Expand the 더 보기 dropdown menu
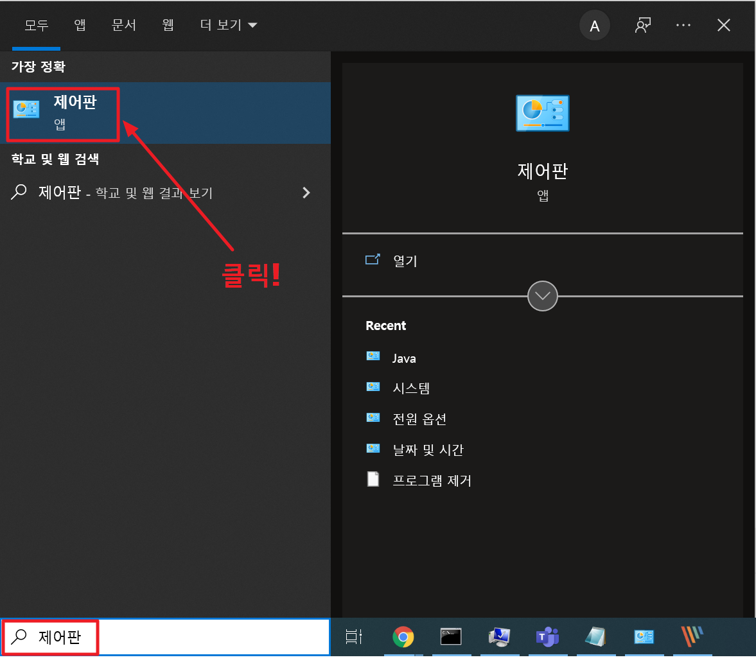The image size is (756, 662). (x=228, y=25)
